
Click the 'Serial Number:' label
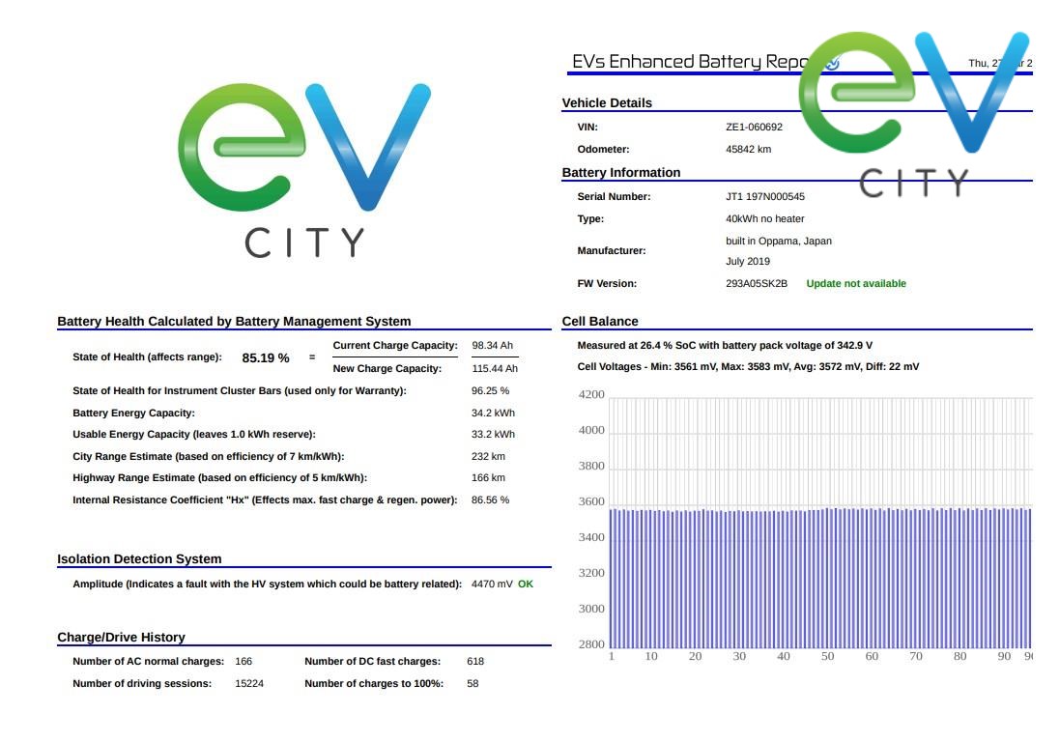614,197
